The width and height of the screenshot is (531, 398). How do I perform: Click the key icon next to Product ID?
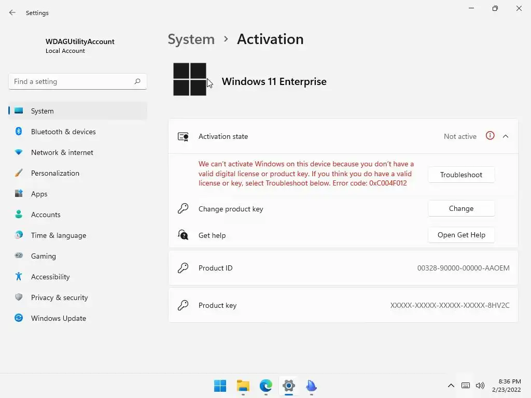click(x=183, y=268)
